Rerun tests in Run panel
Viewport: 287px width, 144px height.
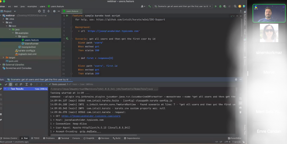[x=1, y=84]
